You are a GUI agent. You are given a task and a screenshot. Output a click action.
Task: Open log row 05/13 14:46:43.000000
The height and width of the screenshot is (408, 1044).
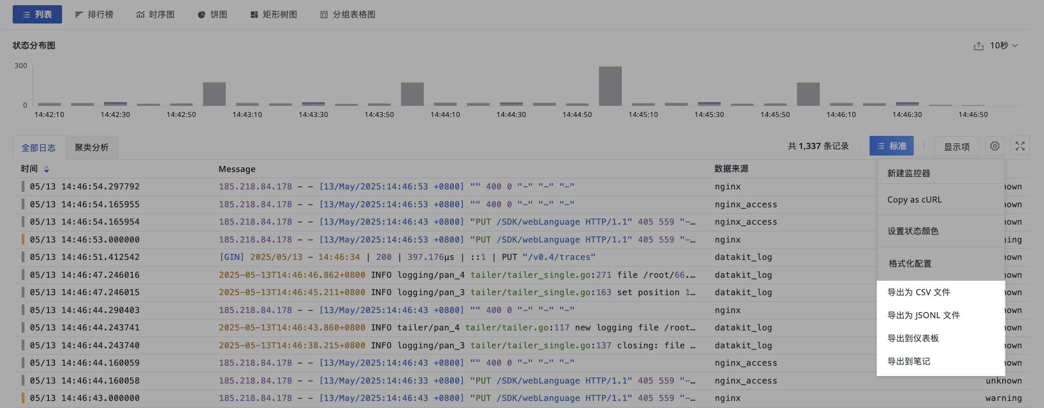pyautogui.click(x=521, y=398)
